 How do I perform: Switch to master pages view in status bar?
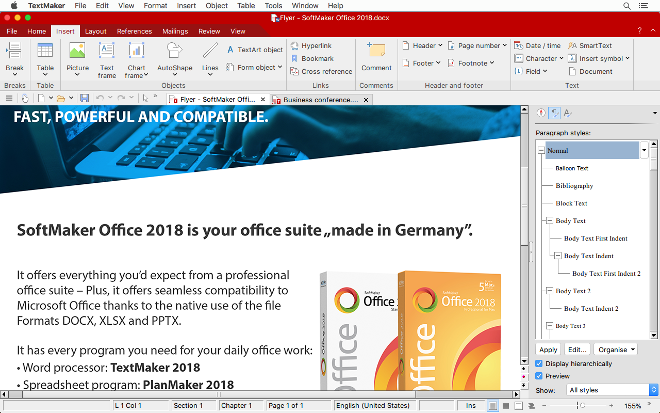519,406
